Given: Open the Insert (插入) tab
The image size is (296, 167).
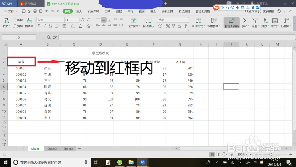Looking at the screenshot, I should (79, 11).
